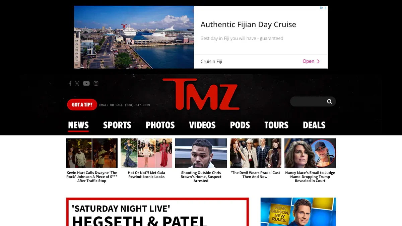Open Kevin Hart traffic stop thumbnail
The image size is (402, 226).
tap(92, 153)
